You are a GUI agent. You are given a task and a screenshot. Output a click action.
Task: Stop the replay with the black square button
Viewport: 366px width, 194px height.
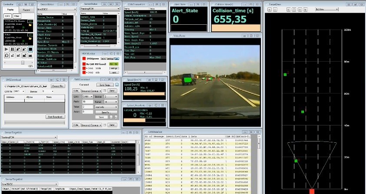coord(30,49)
